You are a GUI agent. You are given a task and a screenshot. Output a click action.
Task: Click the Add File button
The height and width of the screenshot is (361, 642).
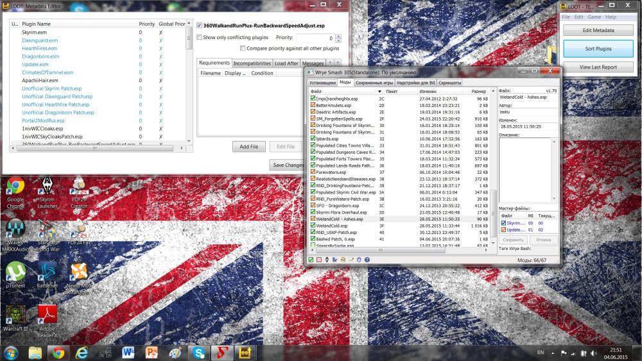(249, 146)
